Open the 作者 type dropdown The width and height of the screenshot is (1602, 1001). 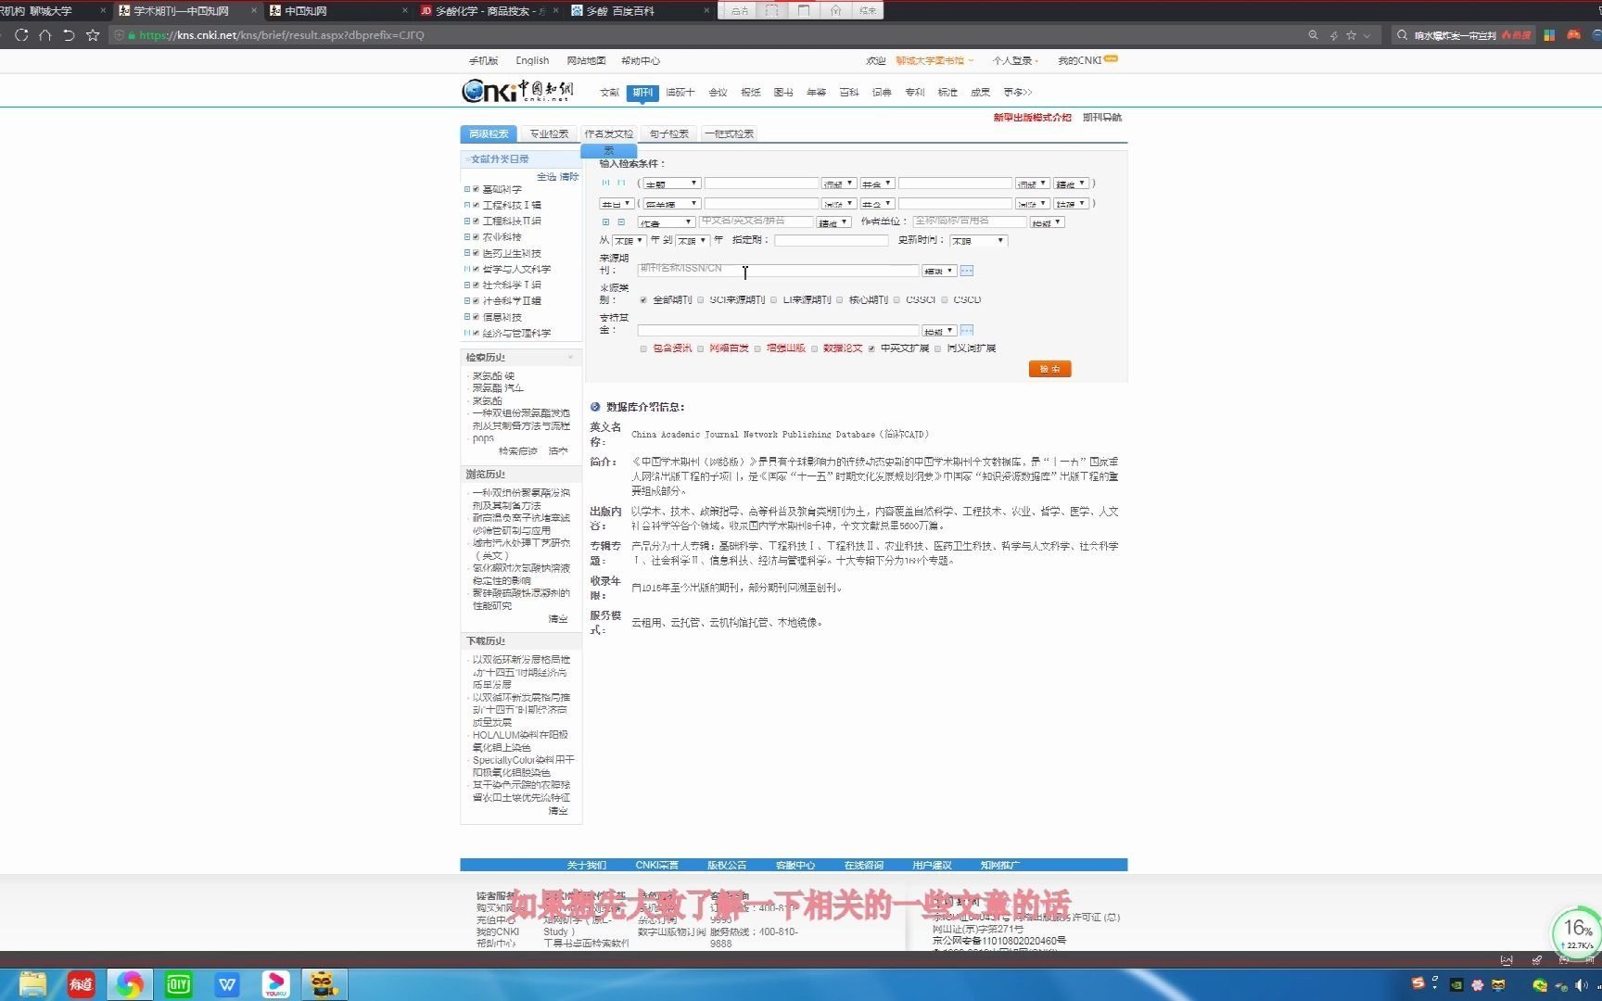(x=666, y=222)
